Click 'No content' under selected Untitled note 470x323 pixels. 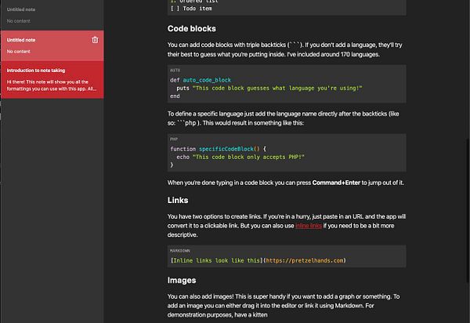(19, 52)
